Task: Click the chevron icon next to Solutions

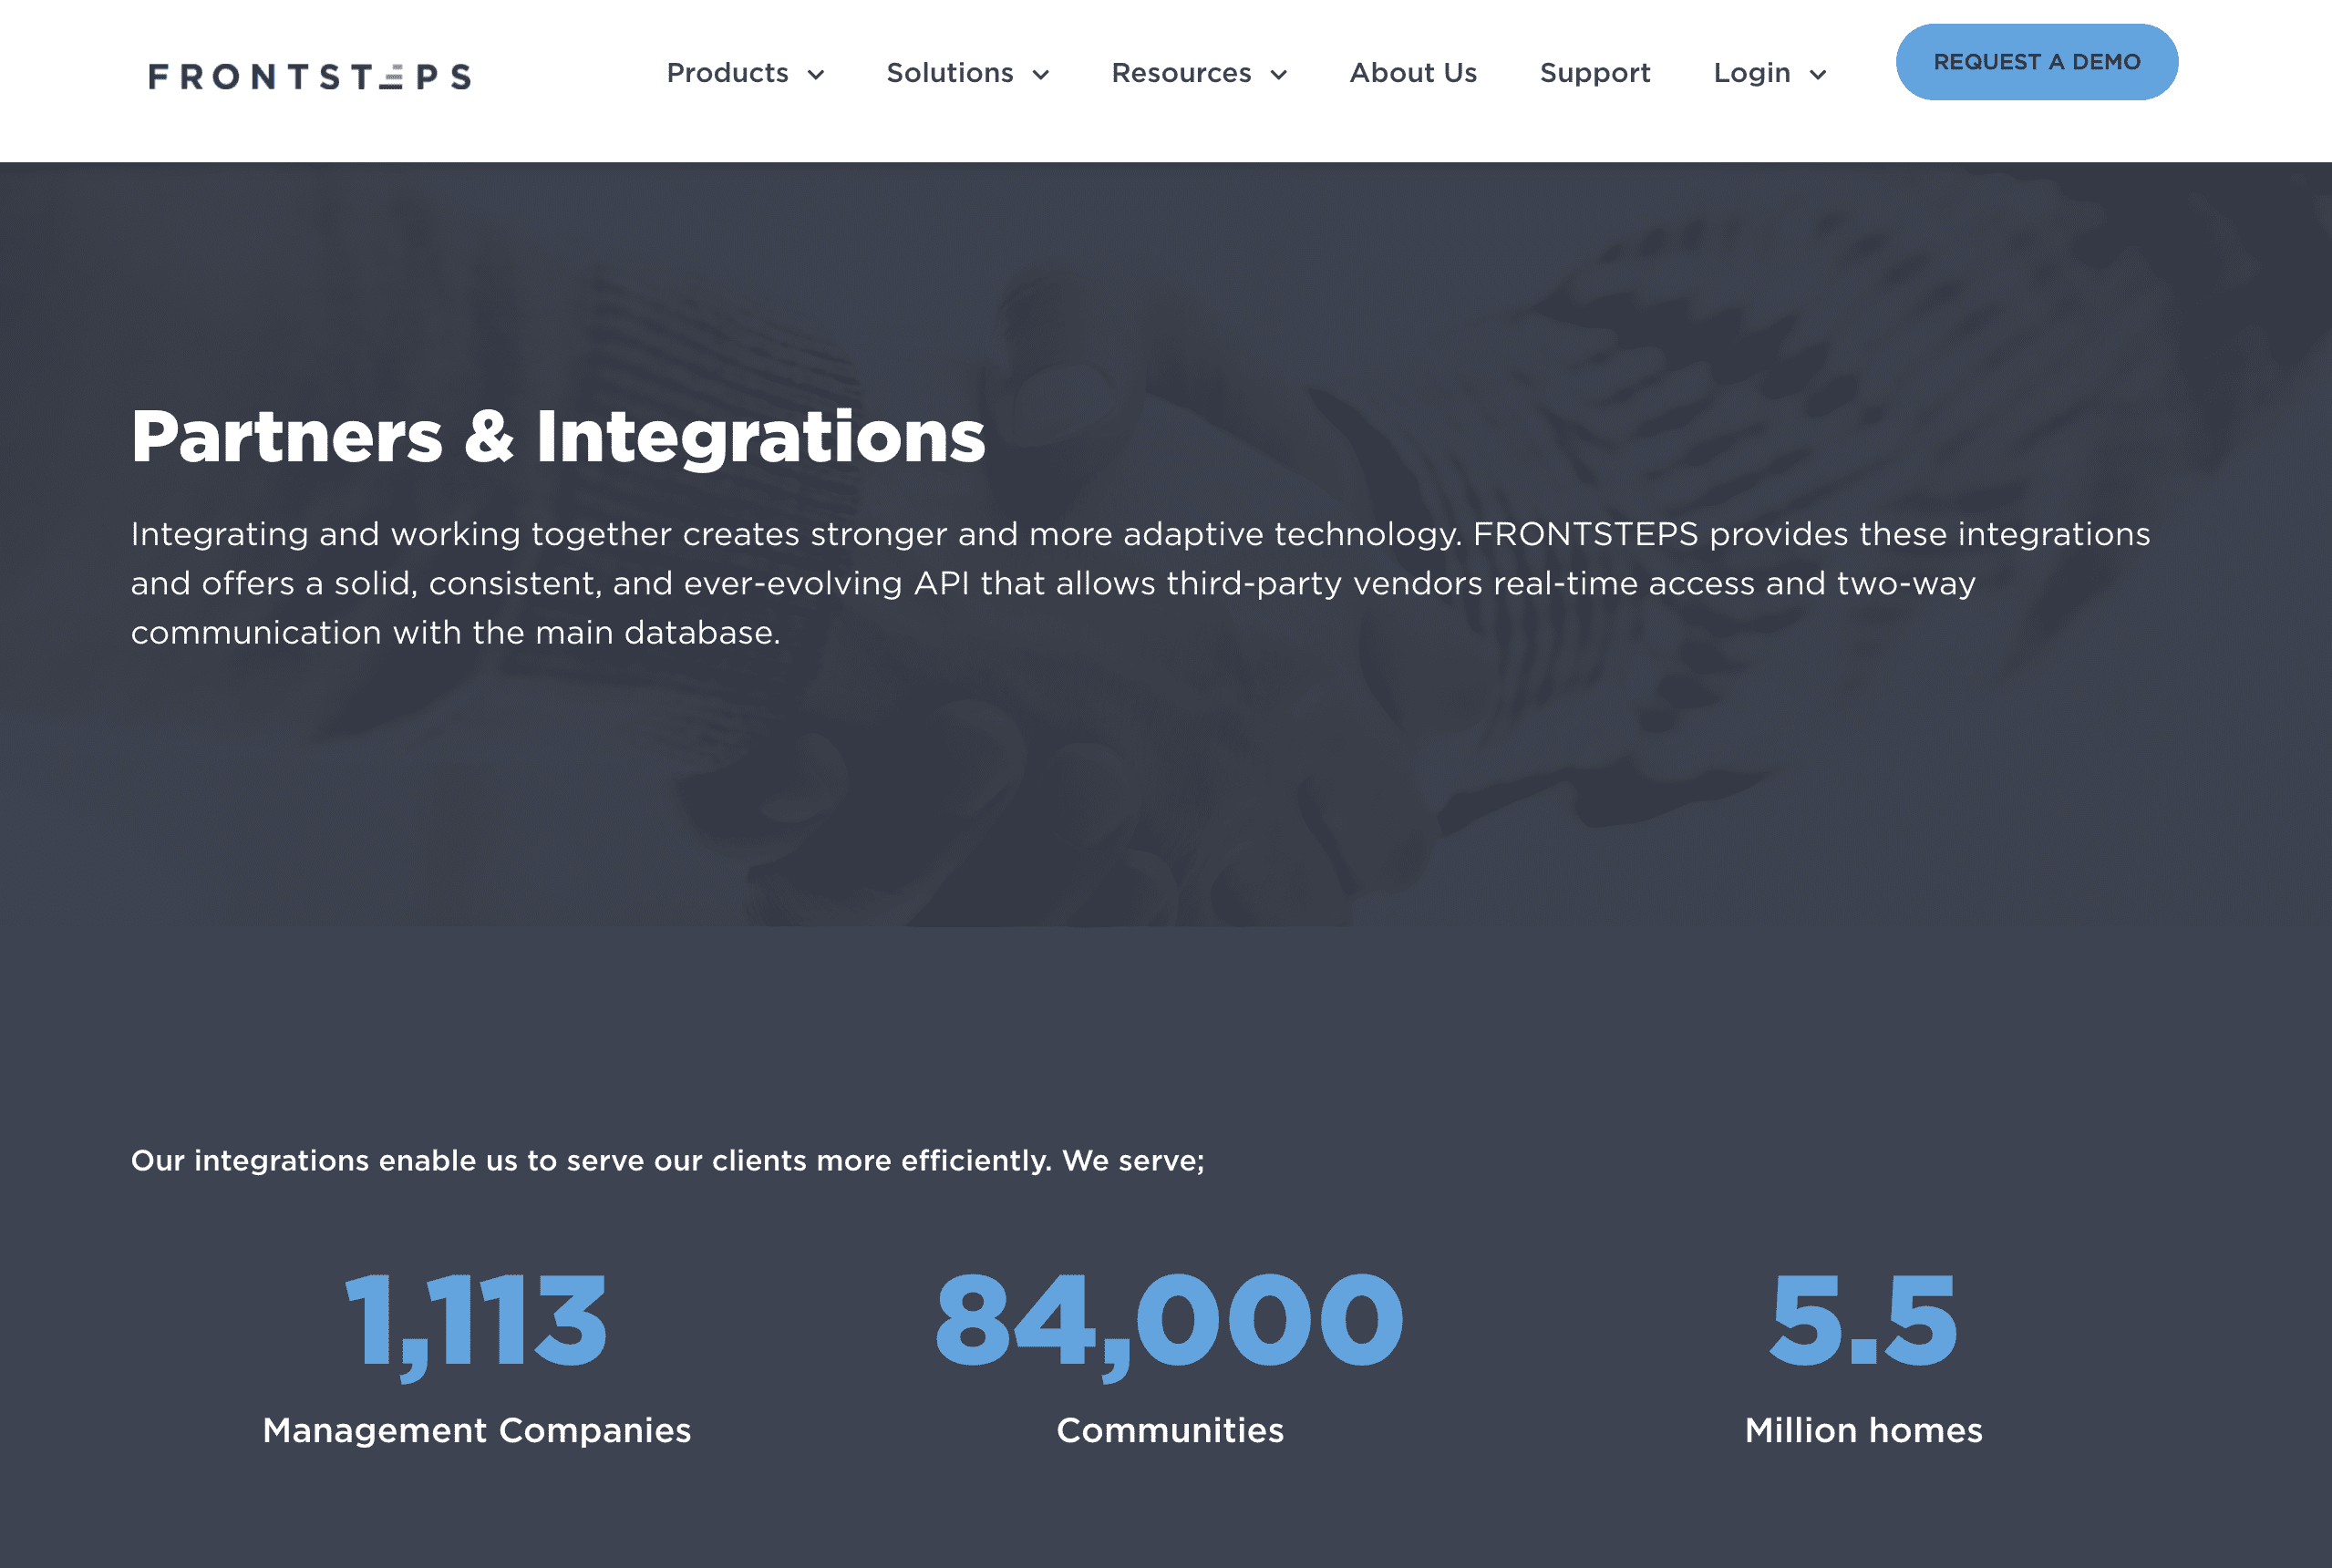Action: pyautogui.click(x=1043, y=74)
